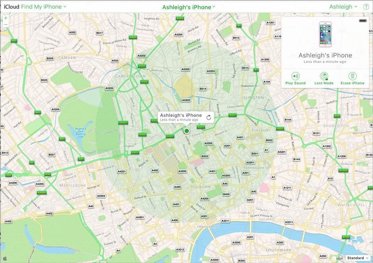Click the Cheapside street label
Viewport: 373px width, 263px height.
click(283, 204)
